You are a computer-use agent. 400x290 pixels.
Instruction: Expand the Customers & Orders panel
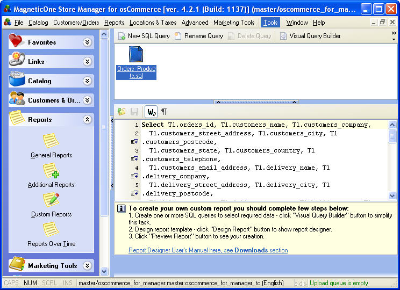(x=87, y=100)
